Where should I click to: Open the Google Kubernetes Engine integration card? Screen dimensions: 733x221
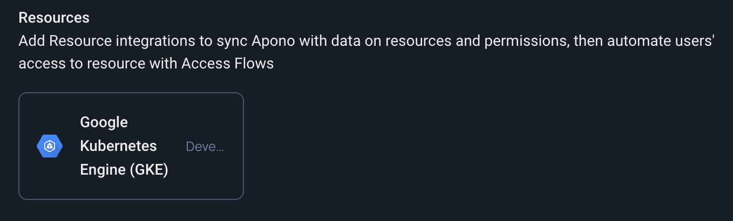tap(131, 146)
